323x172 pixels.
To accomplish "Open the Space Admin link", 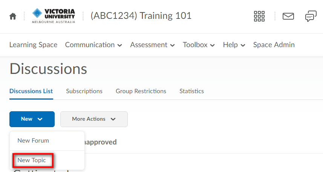I will (274, 45).
